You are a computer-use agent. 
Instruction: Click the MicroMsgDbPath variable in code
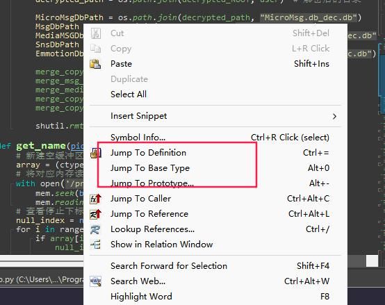pyautogui.click(x=69, y=17)
